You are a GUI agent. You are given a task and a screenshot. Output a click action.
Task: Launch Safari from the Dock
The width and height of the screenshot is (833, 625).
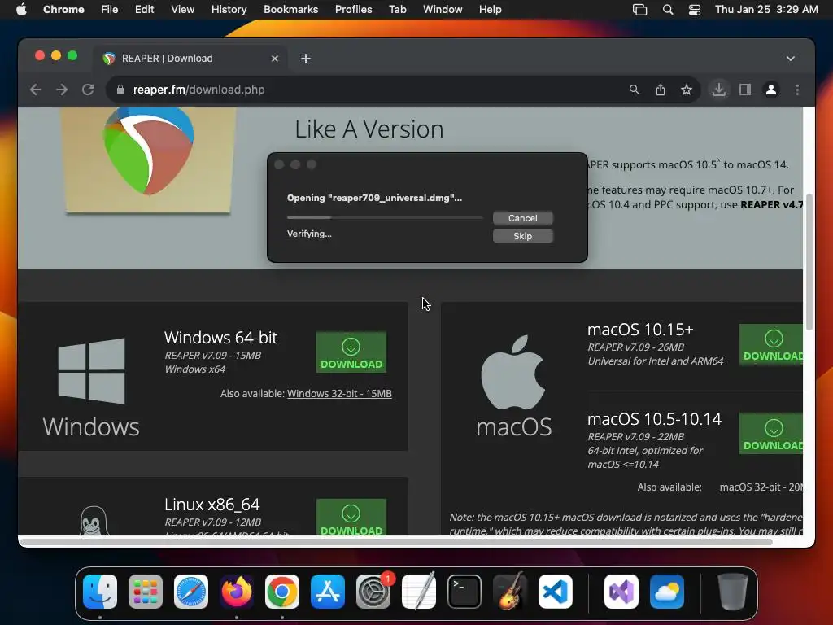[x=190, y=592]
